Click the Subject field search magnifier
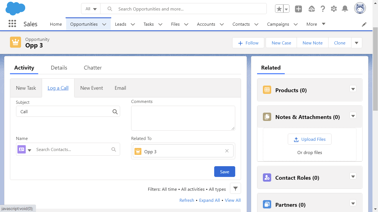378x212 pixels. click(115, 112)
